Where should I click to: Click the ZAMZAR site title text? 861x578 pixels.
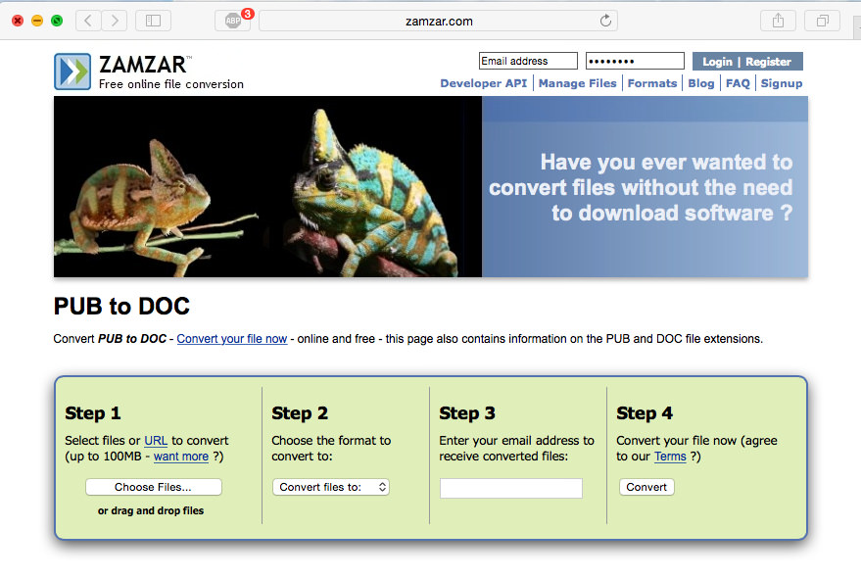tap(143, 65)
